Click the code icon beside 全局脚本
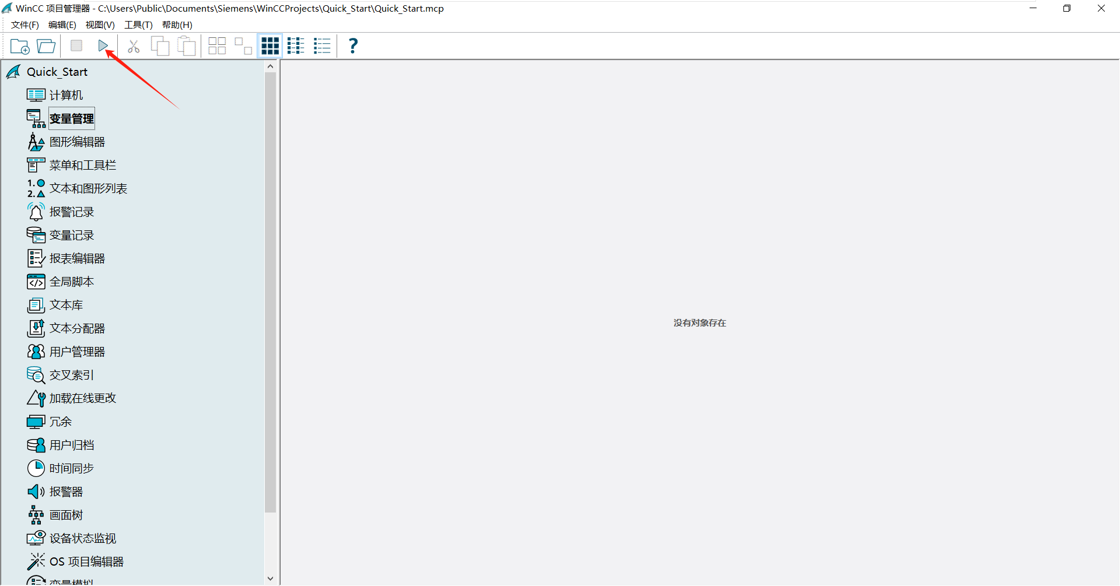 tap(36, 282)
